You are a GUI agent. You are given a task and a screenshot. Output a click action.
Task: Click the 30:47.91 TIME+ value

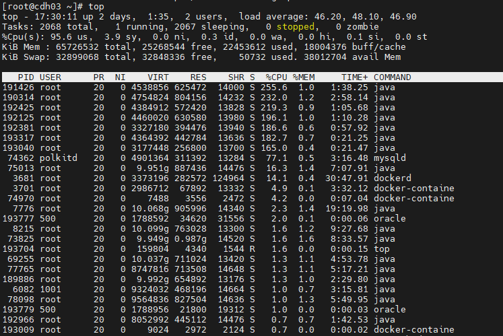tap(347, 178)
